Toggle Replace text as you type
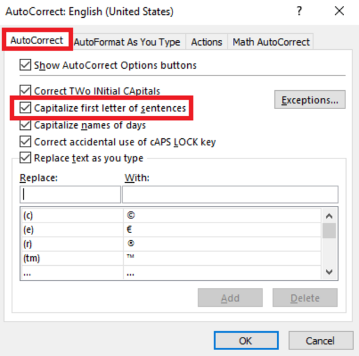Viewport: 359px width, 356px height. click(x=25, y=158)
